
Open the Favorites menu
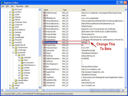(x=19, y=6)
